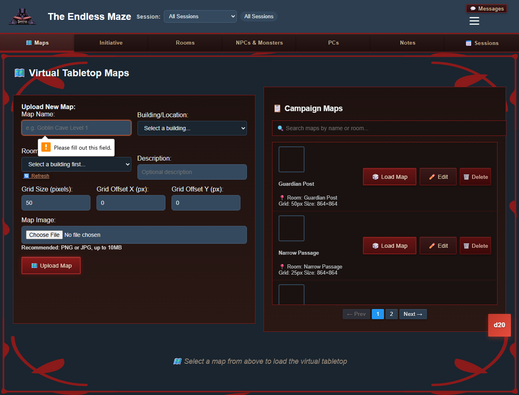Click Choose File for the map image
The width and height of the screenshot is (519, 395).
coord(44,234)
